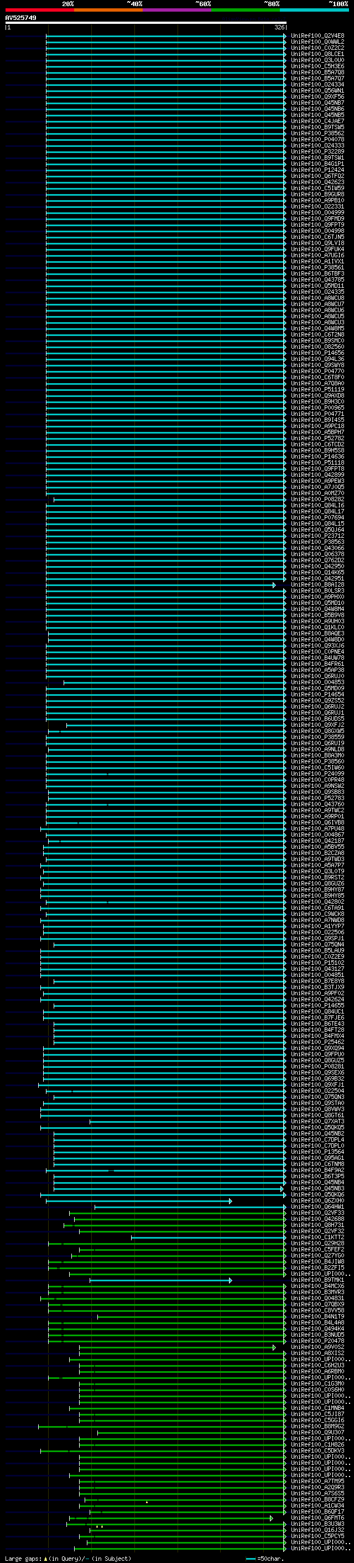Open hit UniRef100_Q2V4E8
The image size is (354, 1563).
317,36
